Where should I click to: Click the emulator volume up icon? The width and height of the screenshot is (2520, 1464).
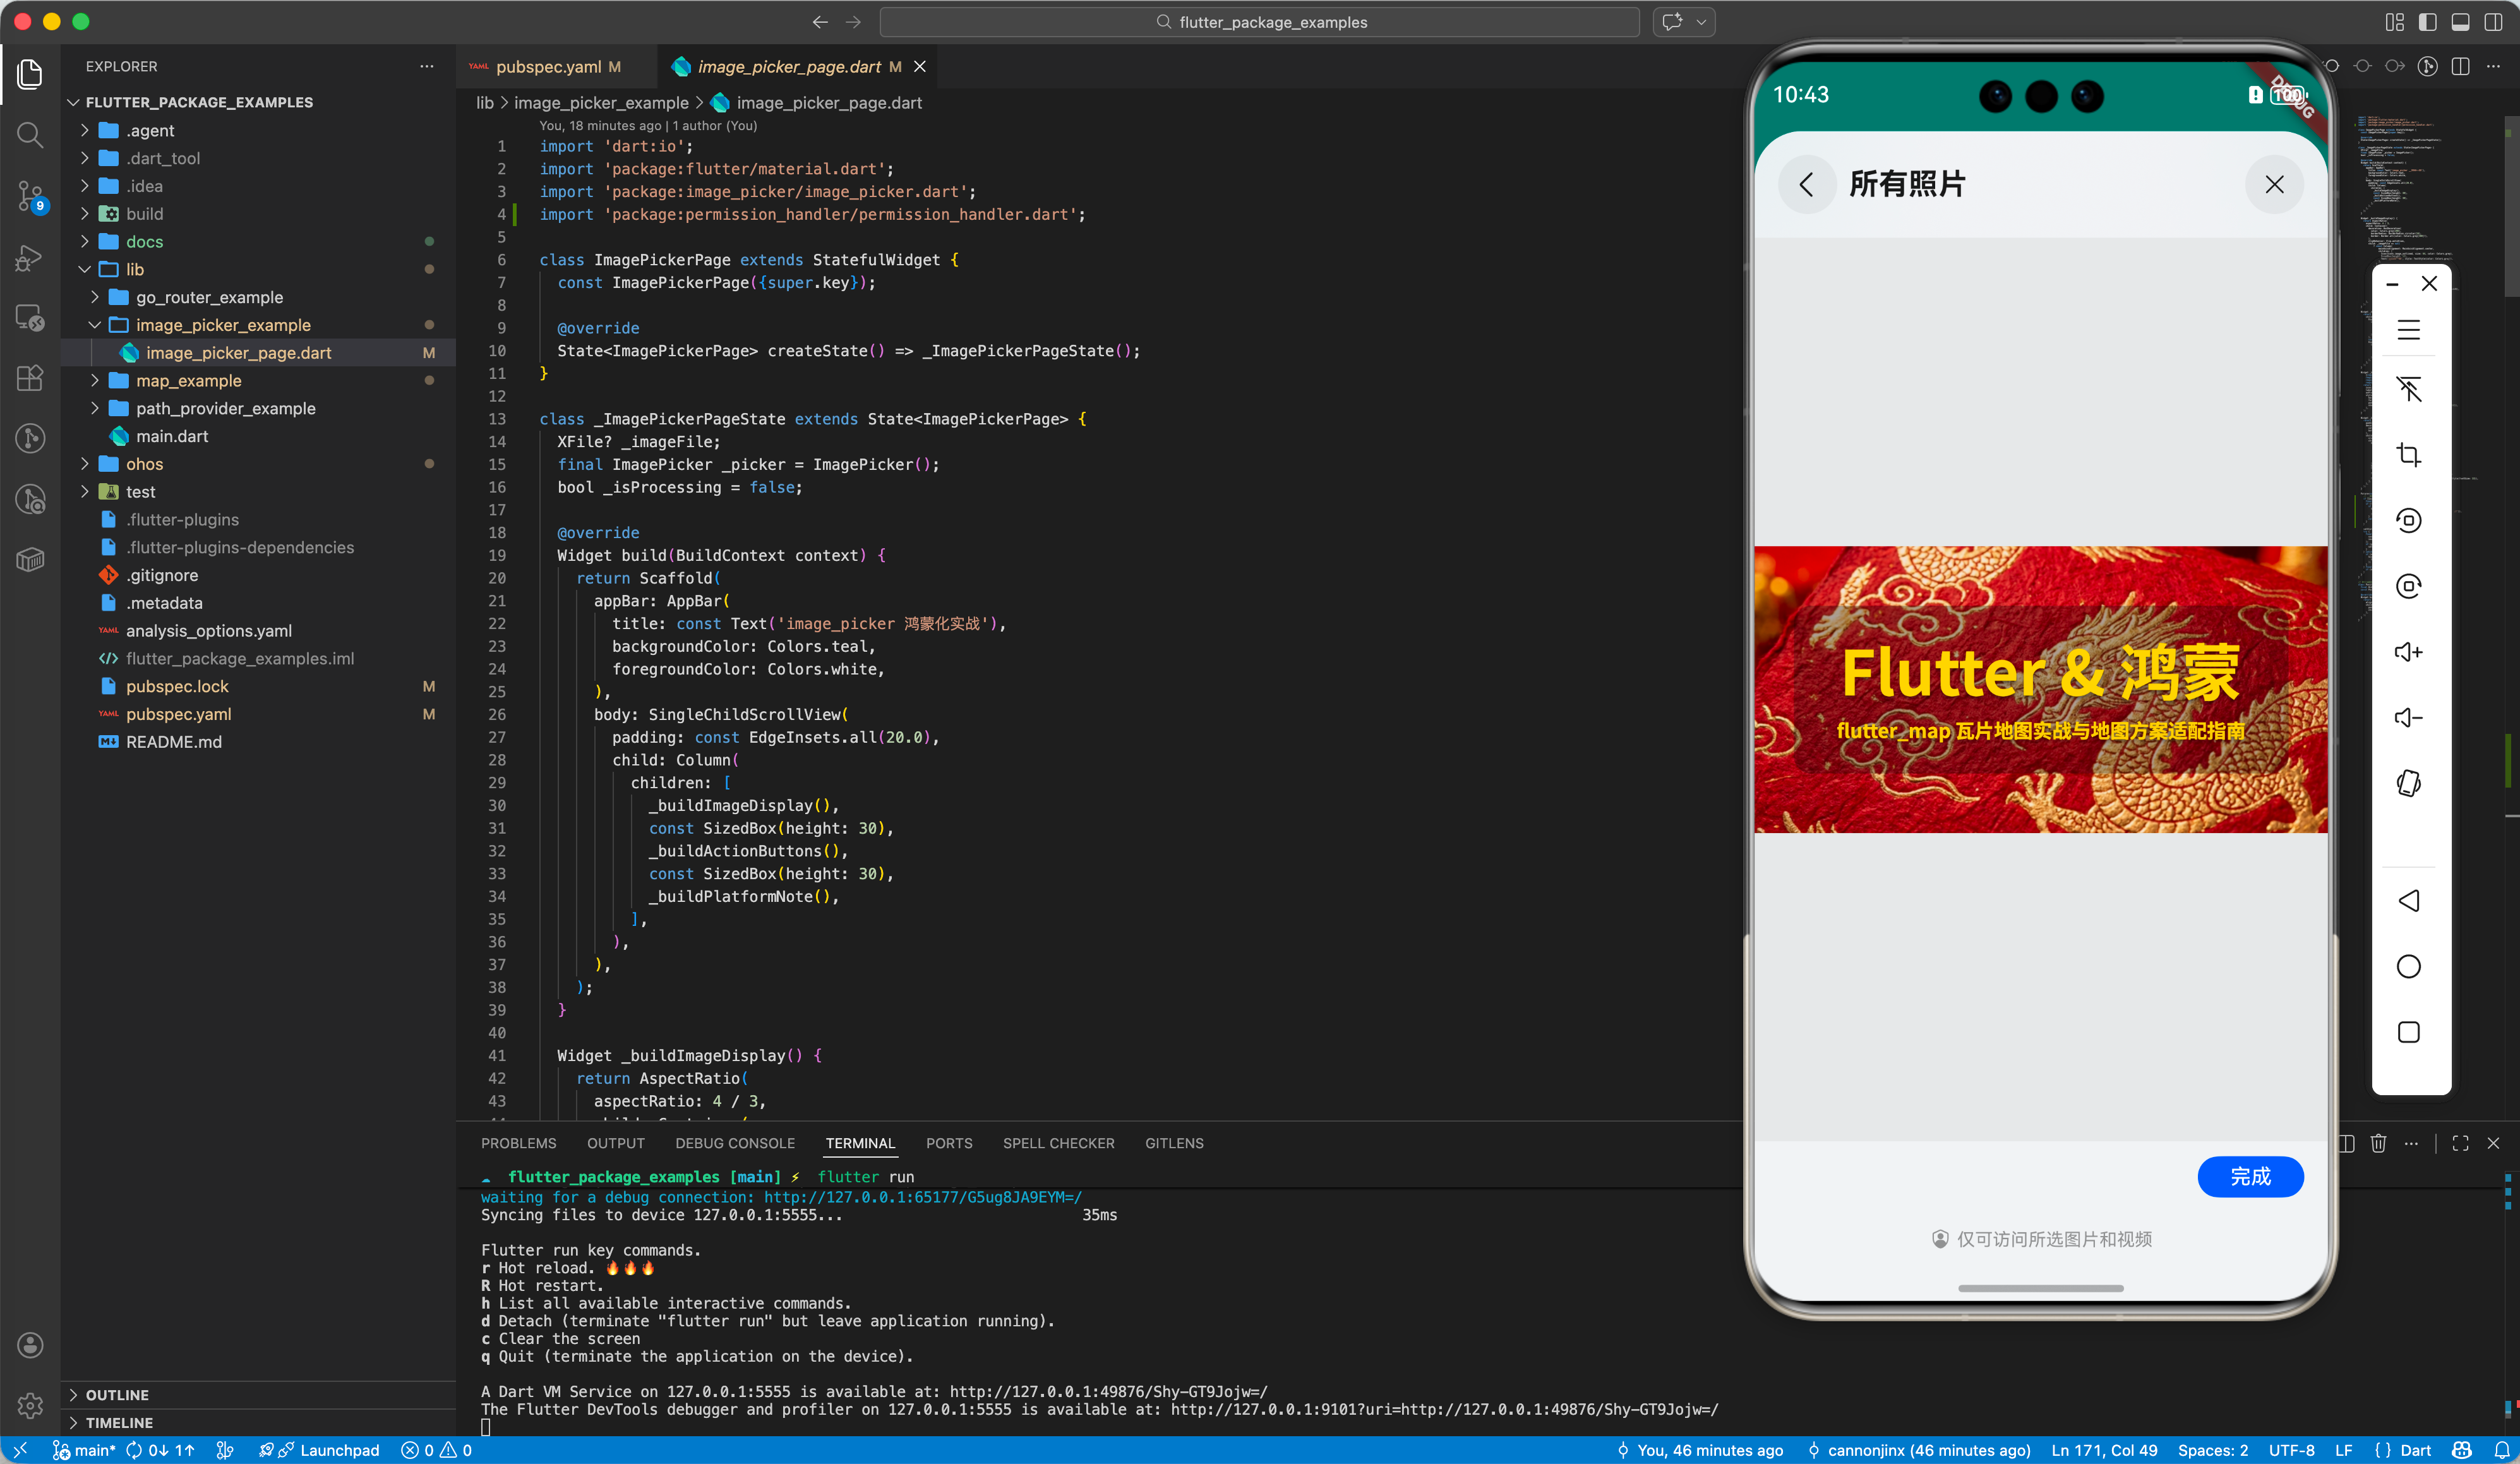tap(2408, 652)
